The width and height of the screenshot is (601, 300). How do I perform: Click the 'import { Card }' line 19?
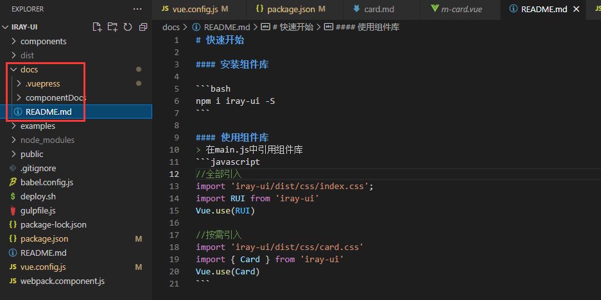270,260
